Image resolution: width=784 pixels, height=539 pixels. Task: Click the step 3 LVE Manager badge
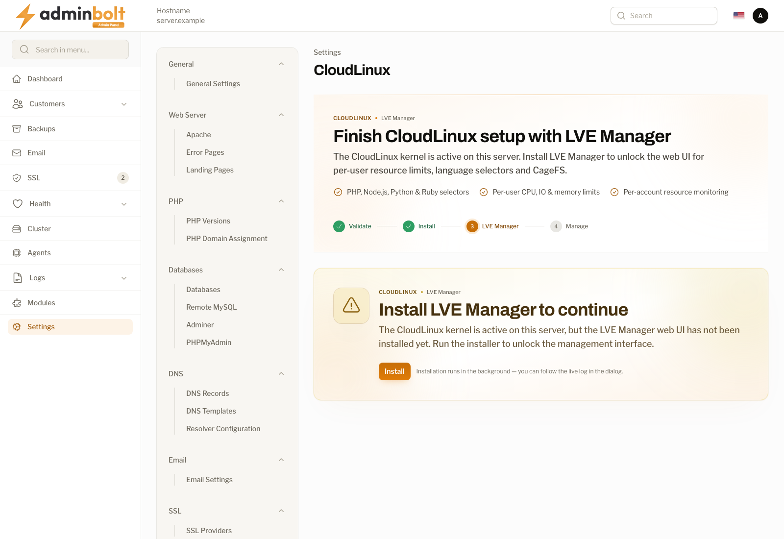click(x=472, y=226)
